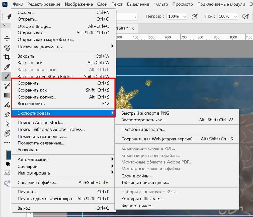This screenshot has height=217, width=253.
Task: Click the foreground color swatch
Action: pyautogui.click(x=9, y=154)
